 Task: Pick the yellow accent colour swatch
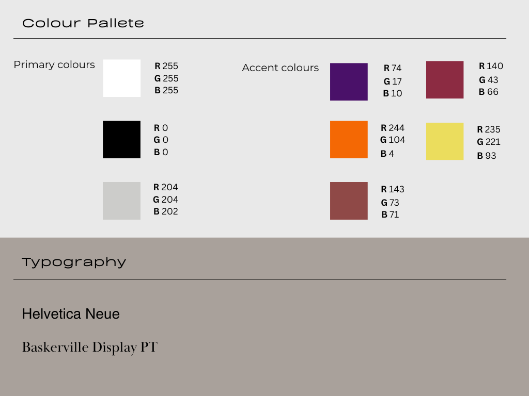[445, 141]
